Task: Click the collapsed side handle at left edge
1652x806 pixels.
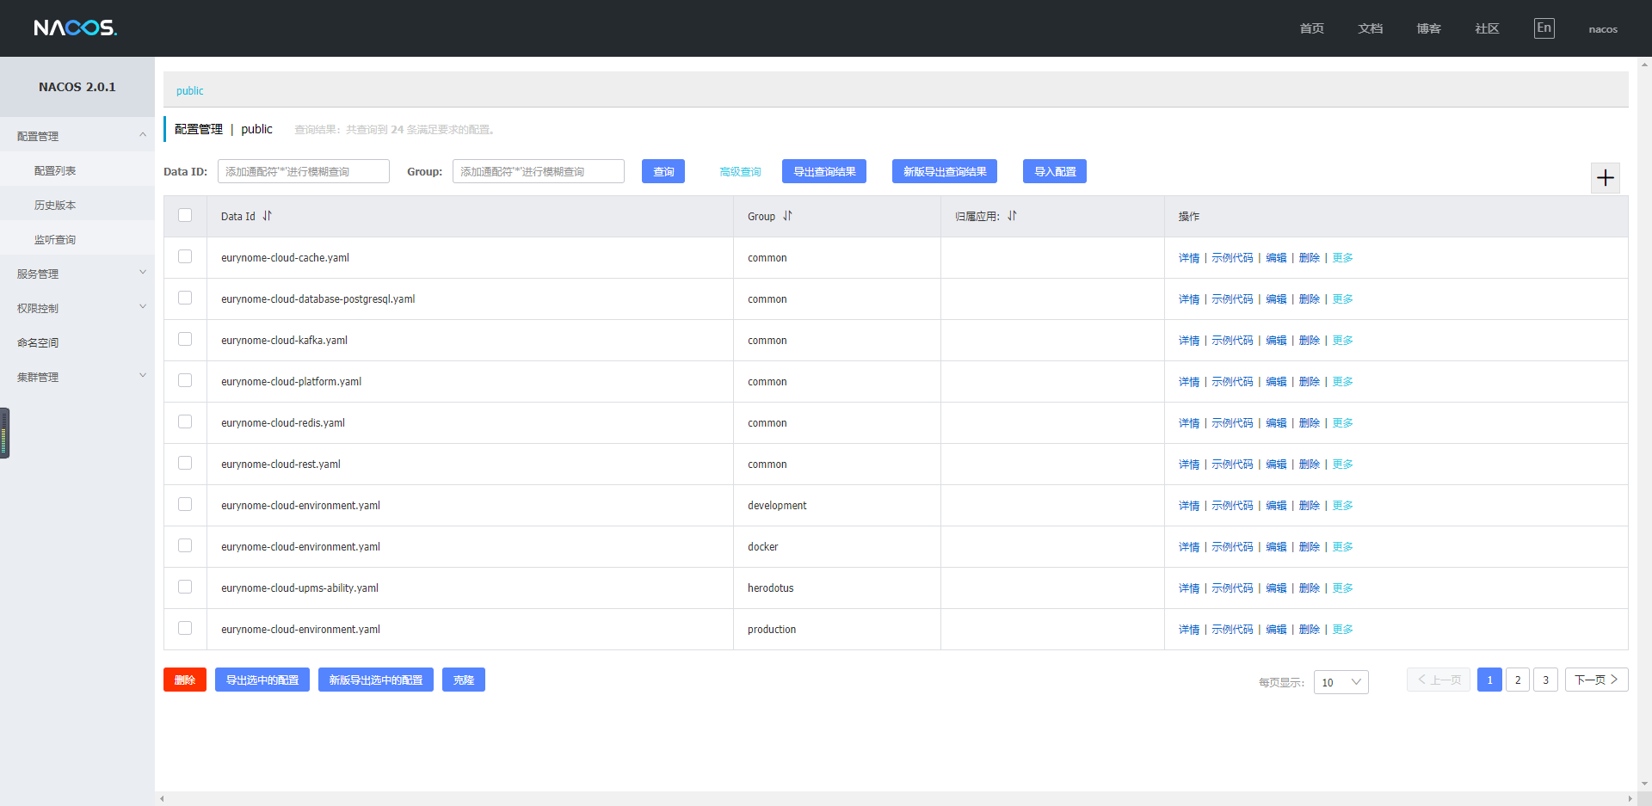Action: click(4, 433)
